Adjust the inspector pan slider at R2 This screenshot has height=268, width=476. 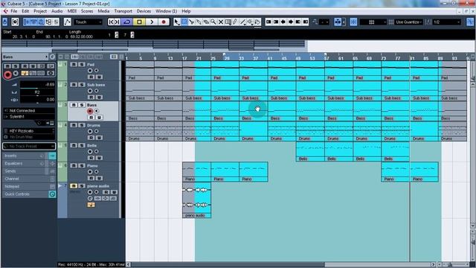click(37, 92)
